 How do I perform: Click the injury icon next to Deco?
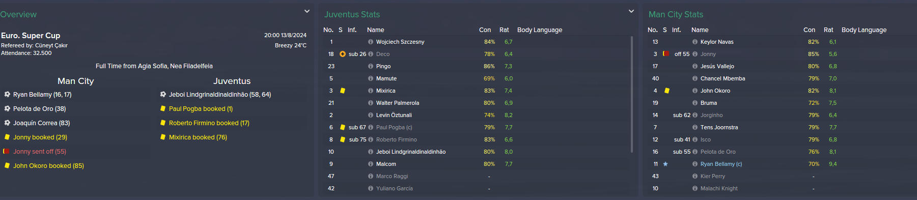343,54
